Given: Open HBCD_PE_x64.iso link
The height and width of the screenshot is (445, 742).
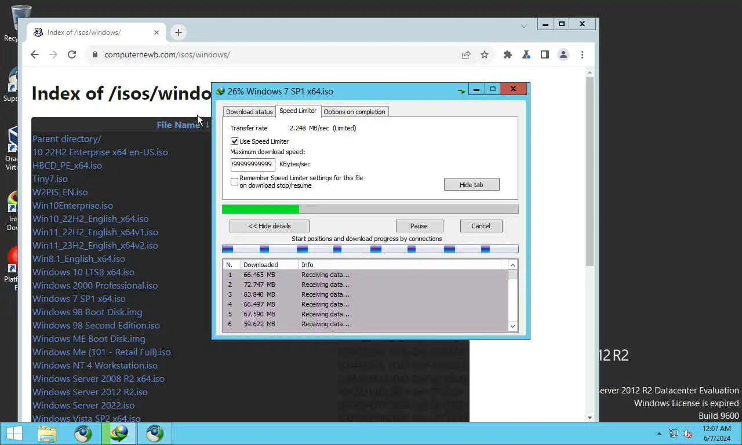Looking at the screenshot, I should [67, 166].
